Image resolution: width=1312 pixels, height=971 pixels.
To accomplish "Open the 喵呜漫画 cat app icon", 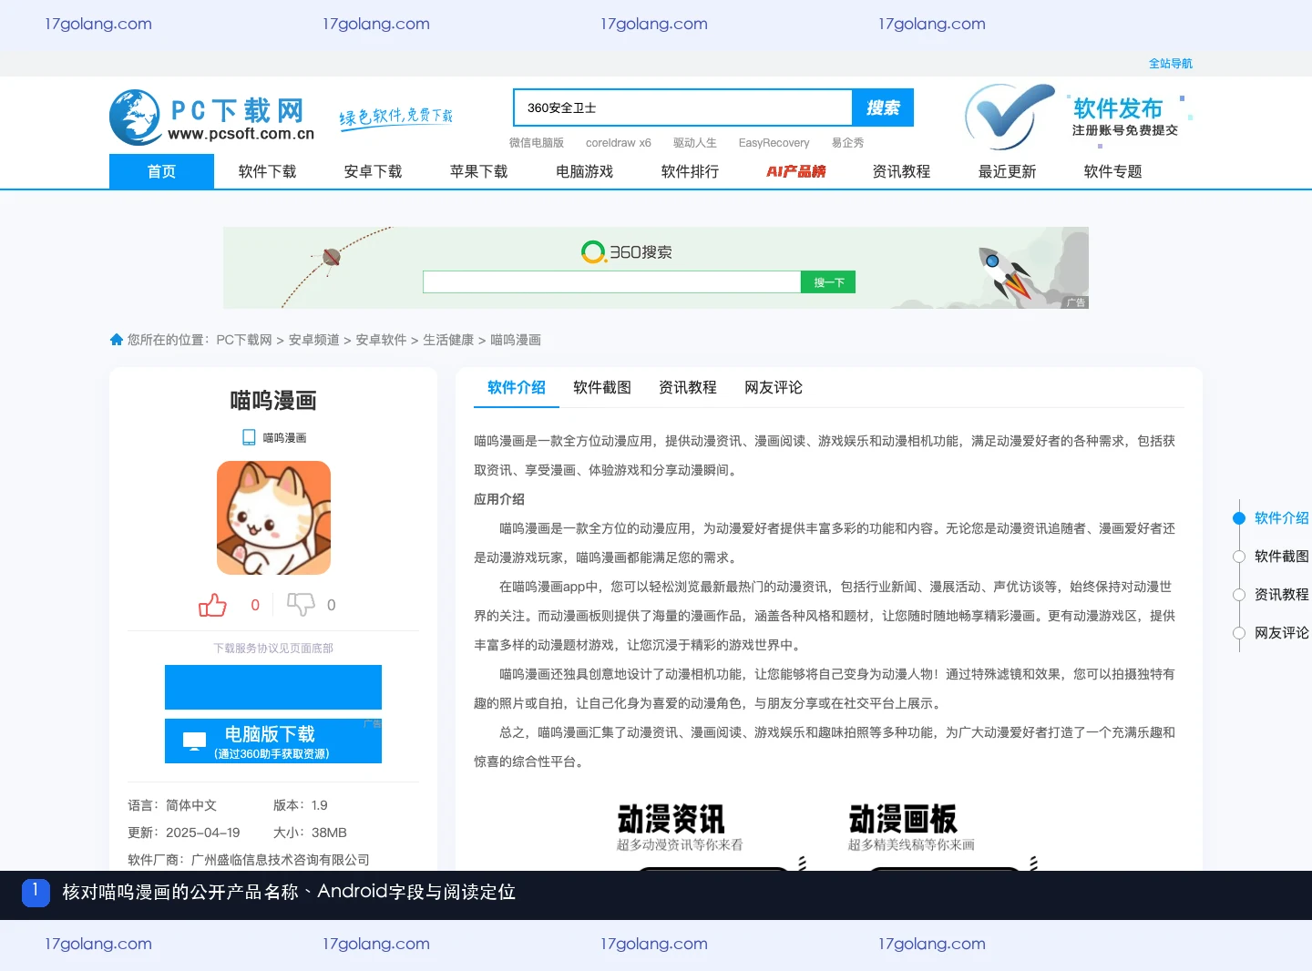I will 273,517.
